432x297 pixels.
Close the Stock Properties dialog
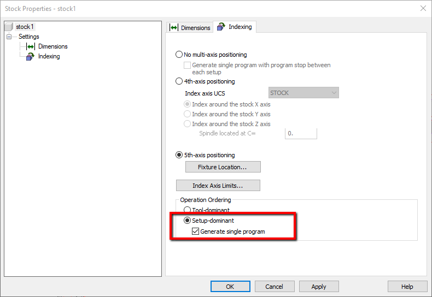pos(423,8)
